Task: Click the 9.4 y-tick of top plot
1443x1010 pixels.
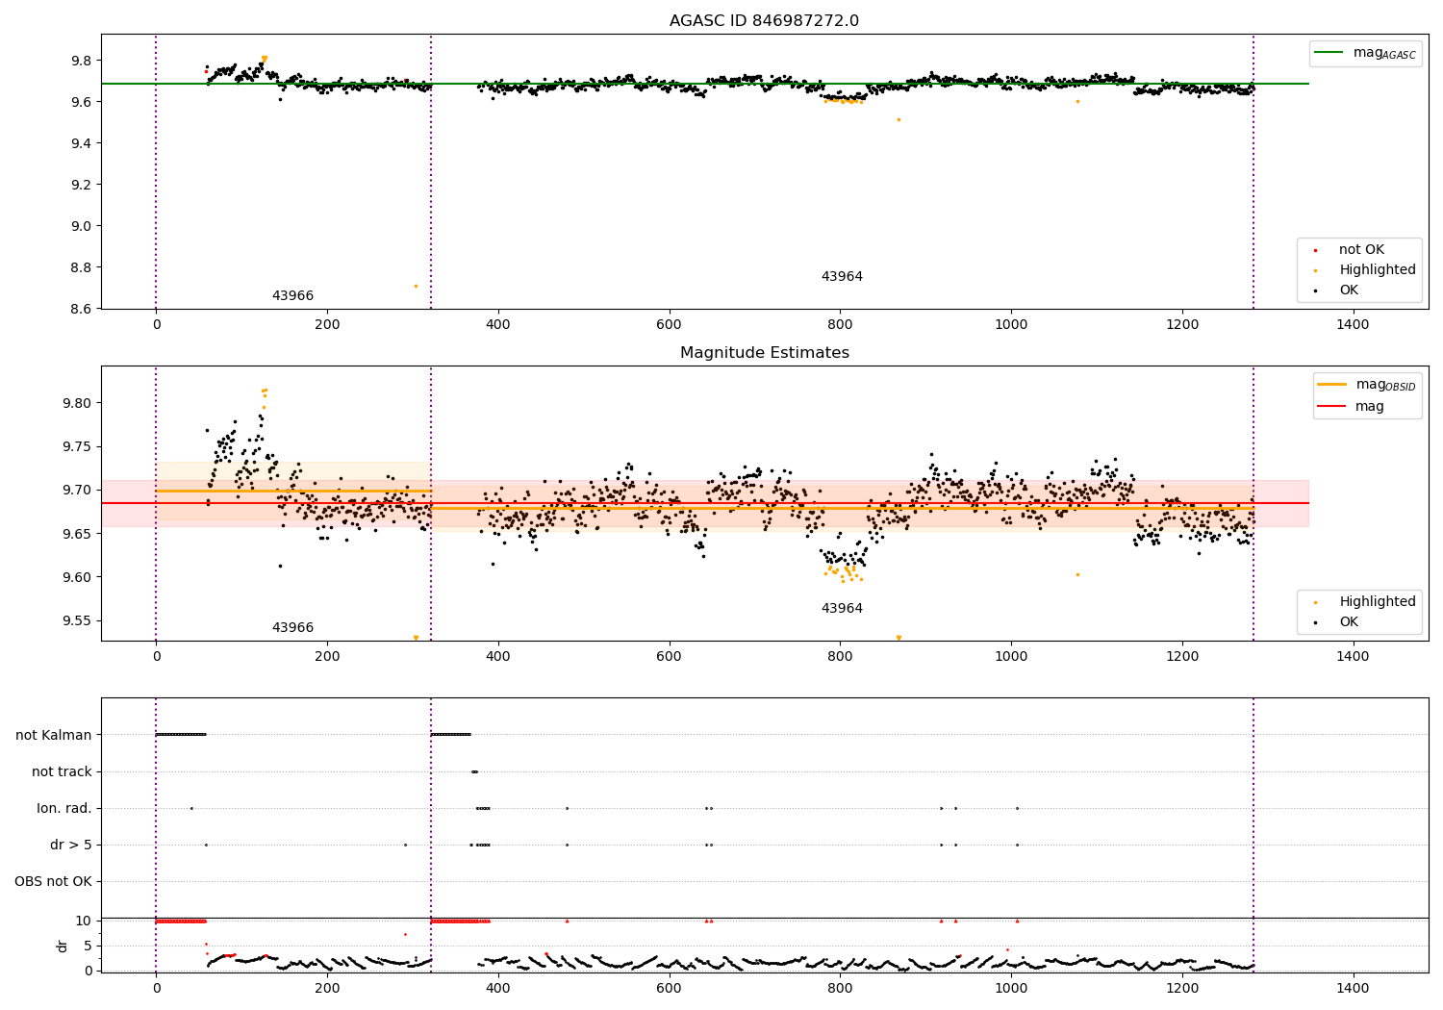Action: point(81,143)
